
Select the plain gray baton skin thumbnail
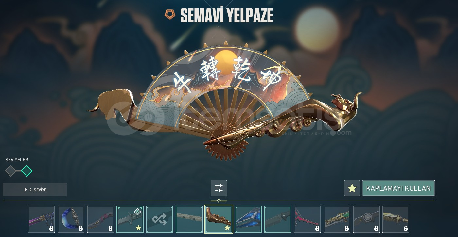189,219
